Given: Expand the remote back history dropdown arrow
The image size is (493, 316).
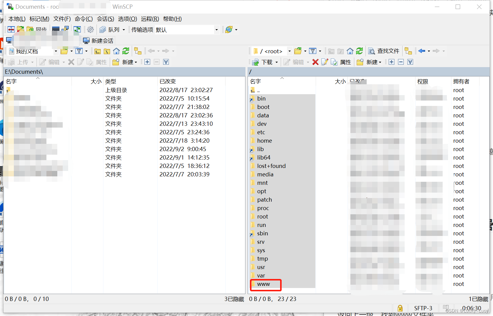Looking at the screenshot, I should (x=429, y=51).
